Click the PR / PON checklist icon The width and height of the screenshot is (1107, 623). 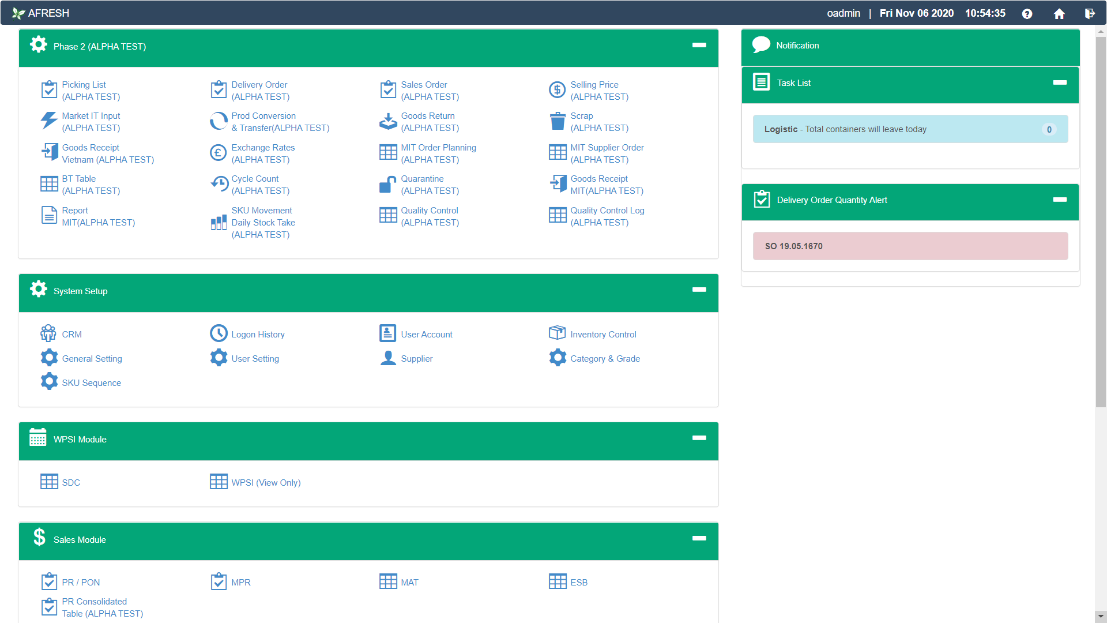(49, 581)
